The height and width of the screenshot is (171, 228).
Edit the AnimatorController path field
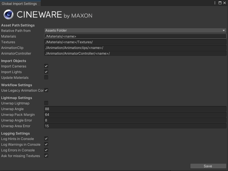135,53
